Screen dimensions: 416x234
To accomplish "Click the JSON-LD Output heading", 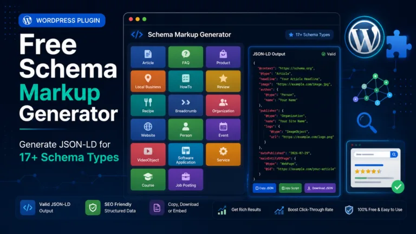I will pyautogui.click(x=269, y=54).
